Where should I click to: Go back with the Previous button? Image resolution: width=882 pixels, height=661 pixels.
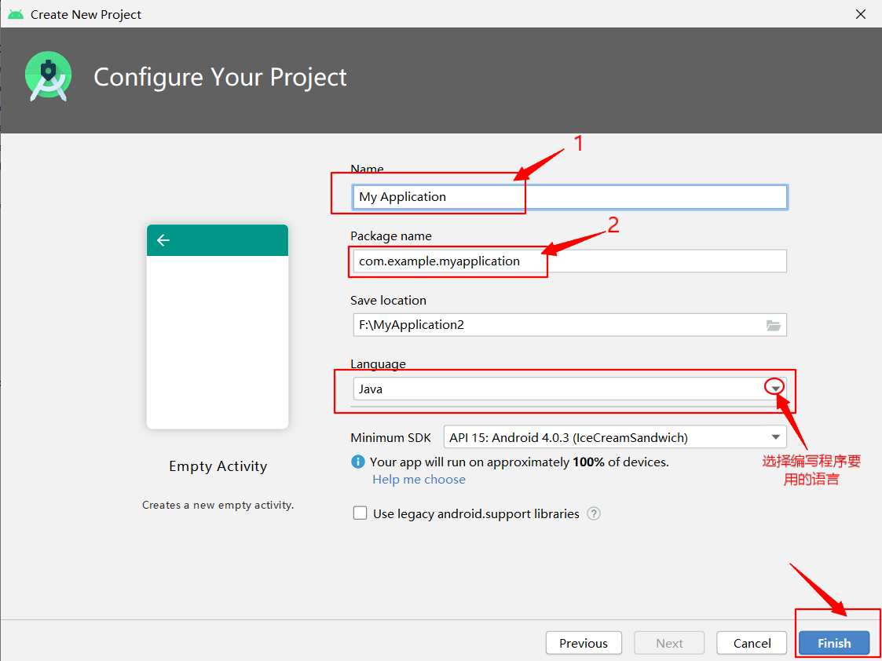[584, 643]
